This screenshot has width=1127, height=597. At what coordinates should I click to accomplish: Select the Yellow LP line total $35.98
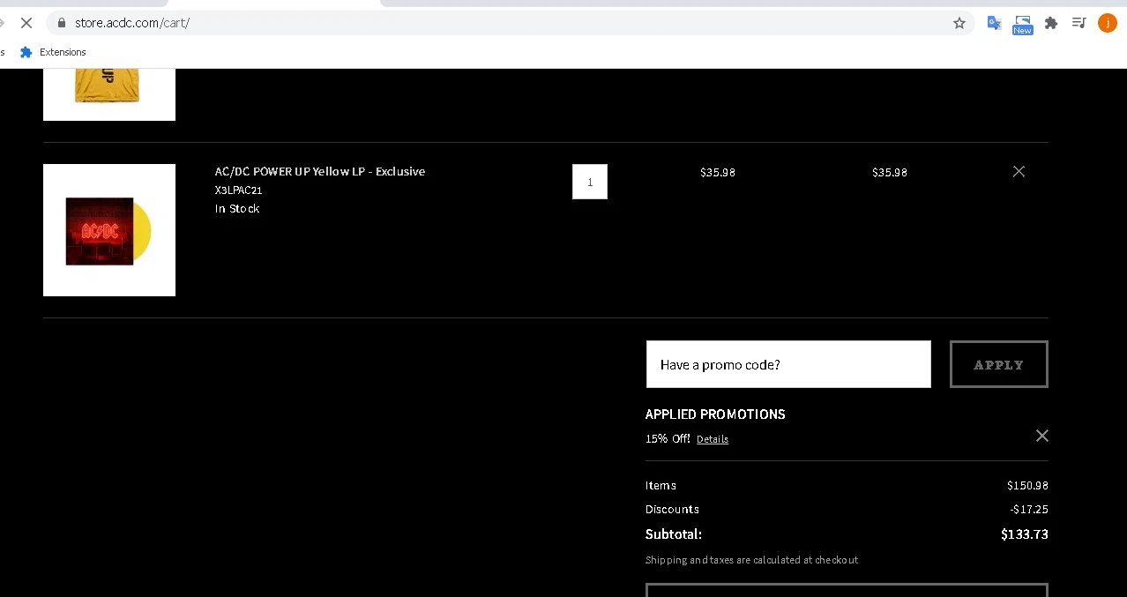[890, 172]
